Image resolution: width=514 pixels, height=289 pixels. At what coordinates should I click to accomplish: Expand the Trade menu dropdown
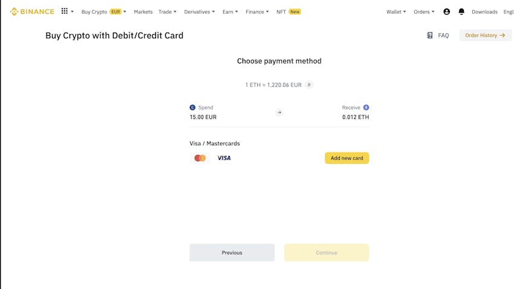pyautogui.click(x=167, y=12)
